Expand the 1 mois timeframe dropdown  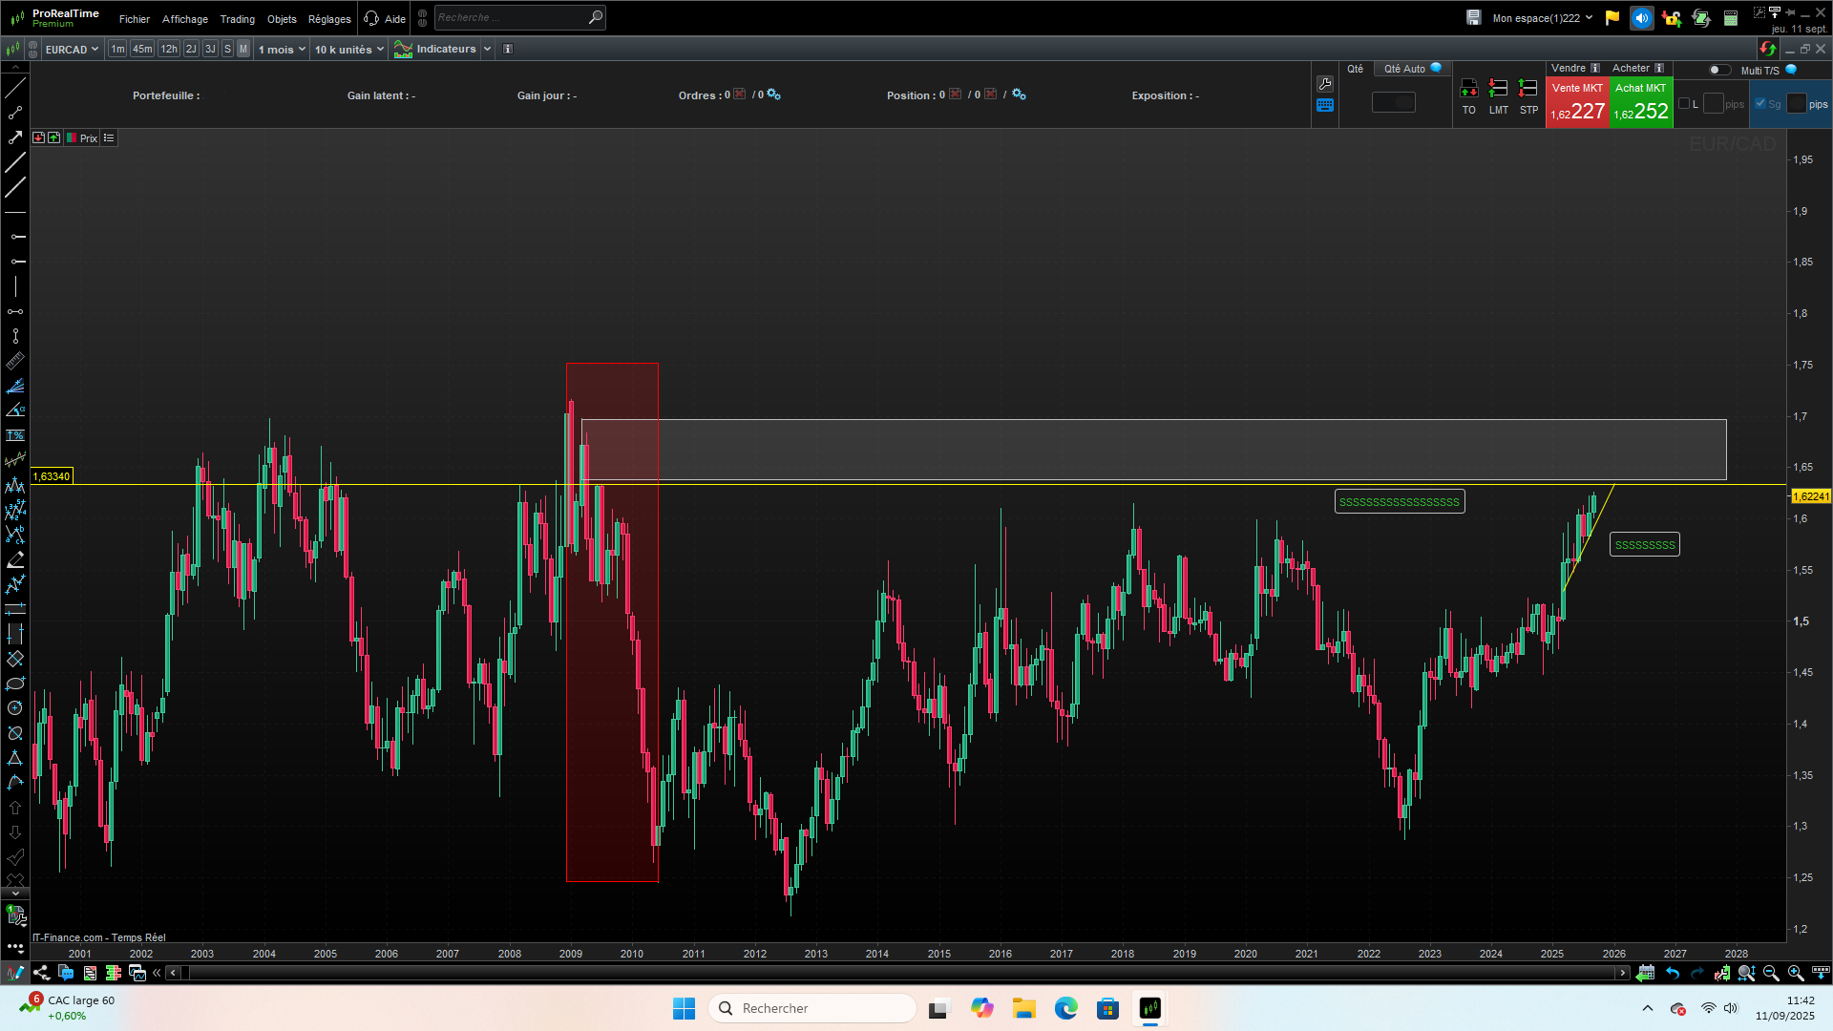[x=282, y=49]
